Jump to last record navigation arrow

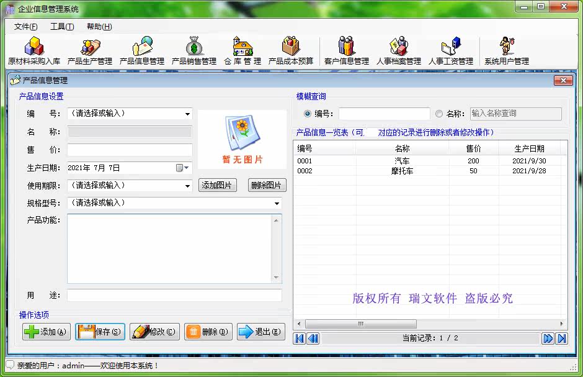click(561, 338)
